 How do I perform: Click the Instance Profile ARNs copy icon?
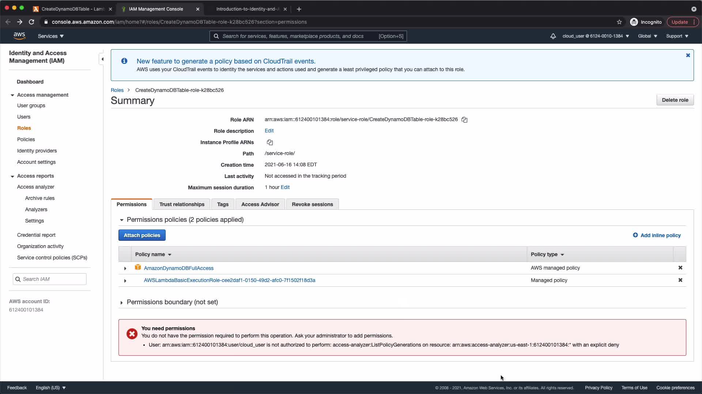(x=270, y=142)
